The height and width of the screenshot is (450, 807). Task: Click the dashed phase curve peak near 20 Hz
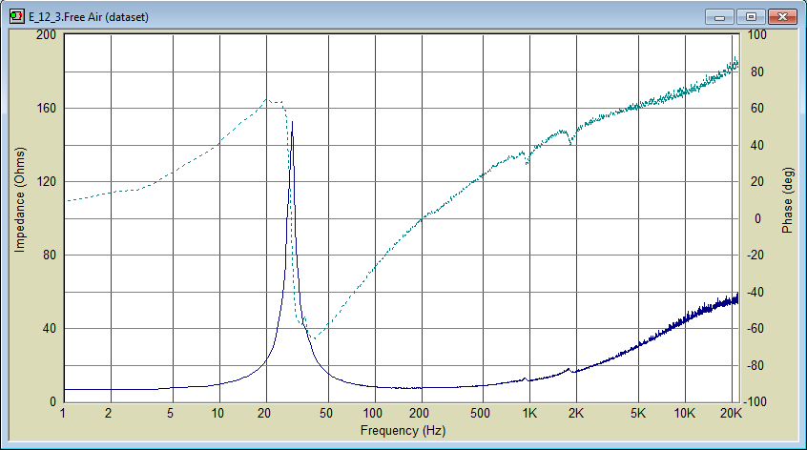click(x=266, y=99)
